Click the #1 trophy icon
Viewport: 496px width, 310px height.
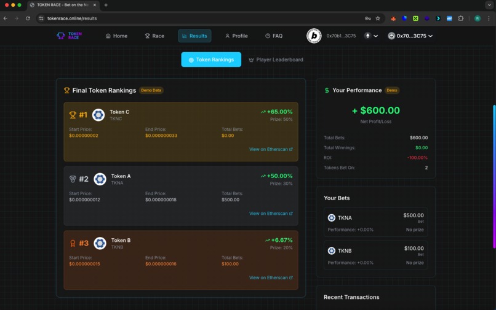73,115
